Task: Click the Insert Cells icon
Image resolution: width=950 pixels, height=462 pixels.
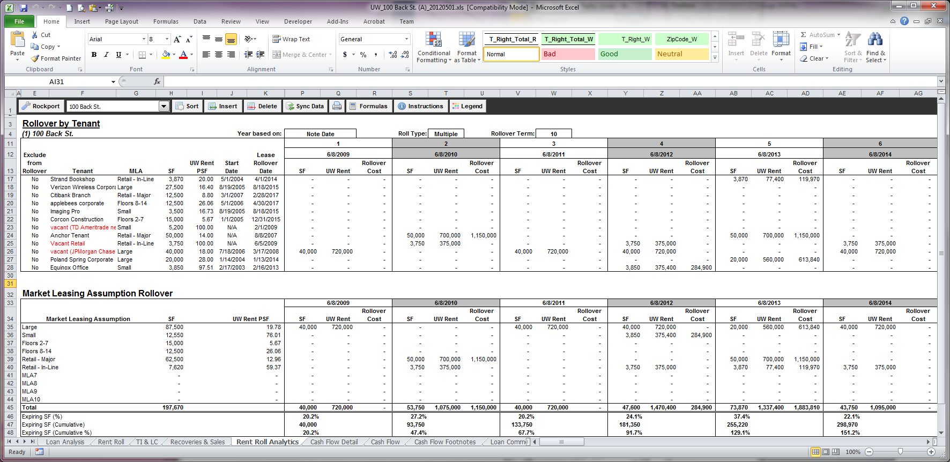Action: [736, 40]
